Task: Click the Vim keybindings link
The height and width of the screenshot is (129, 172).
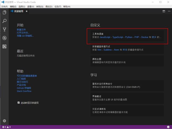Action: point(99,50)
